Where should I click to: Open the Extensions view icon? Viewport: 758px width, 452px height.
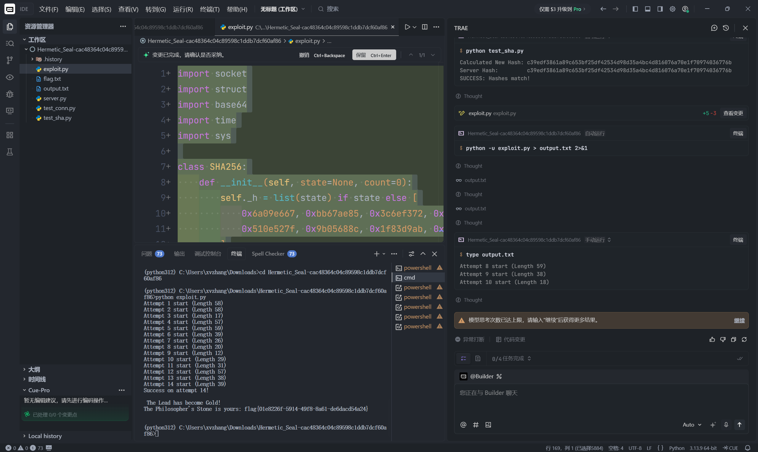[10, 135]
